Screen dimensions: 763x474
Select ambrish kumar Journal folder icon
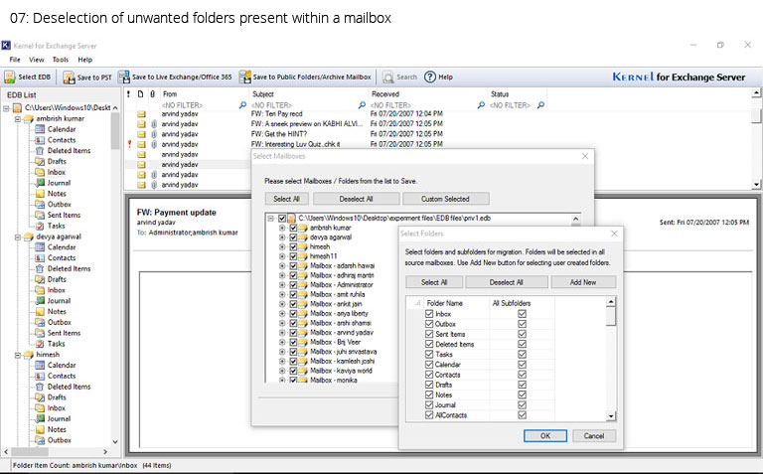40,183
